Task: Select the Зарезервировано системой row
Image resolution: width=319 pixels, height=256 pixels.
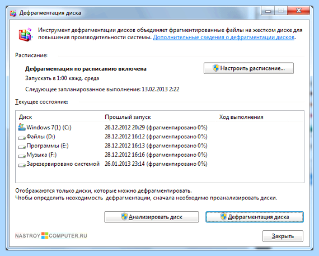Action: point(159,164)
